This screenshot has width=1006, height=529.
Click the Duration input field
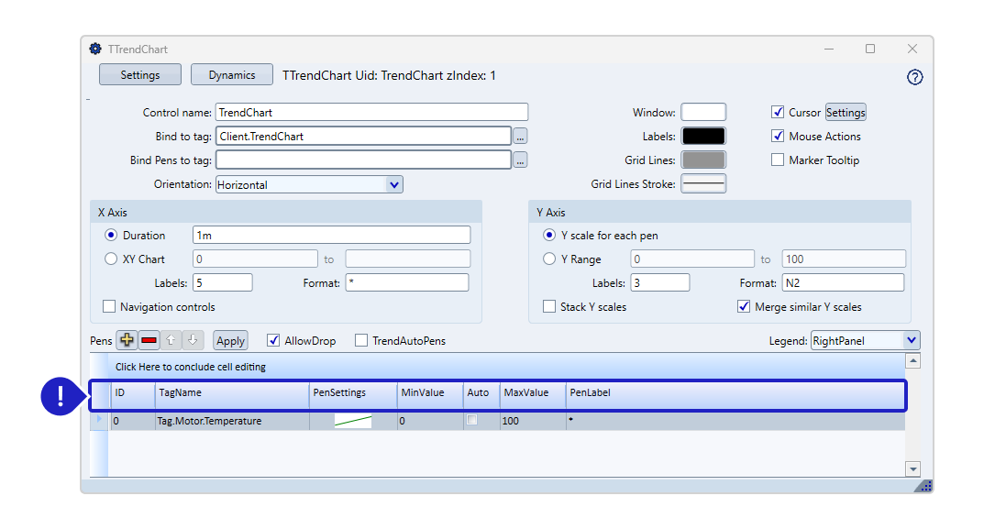[x=331, y=236]
